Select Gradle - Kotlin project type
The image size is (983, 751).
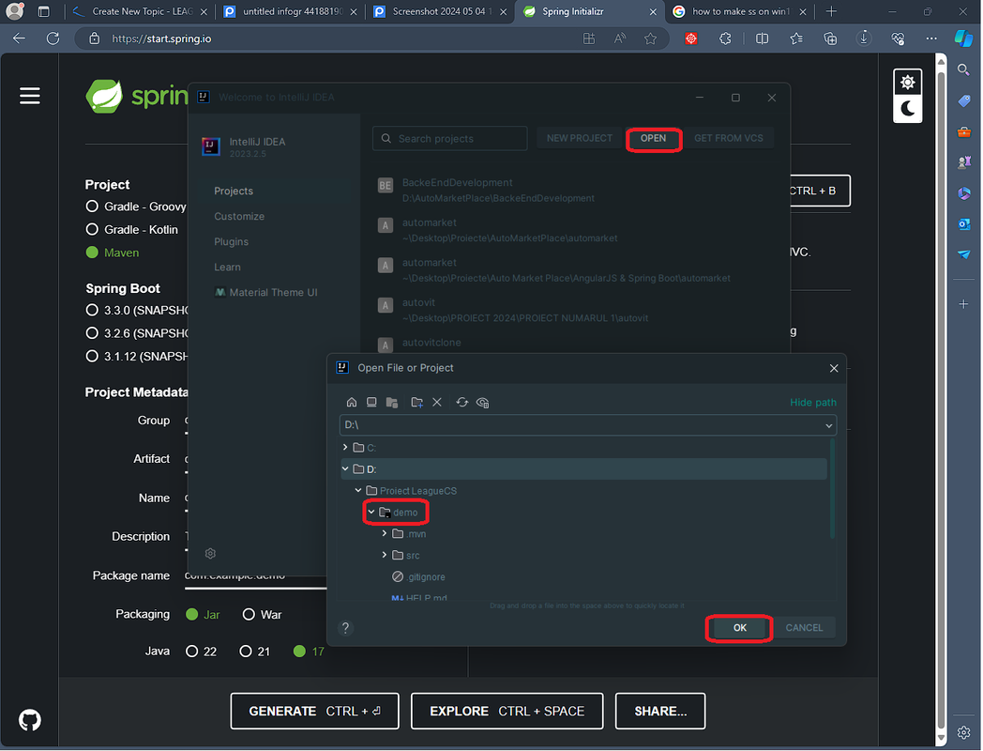[92, 230]
